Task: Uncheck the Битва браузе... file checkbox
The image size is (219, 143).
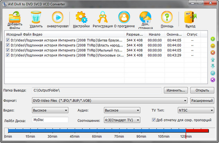Action: click(x=7, y=40)
